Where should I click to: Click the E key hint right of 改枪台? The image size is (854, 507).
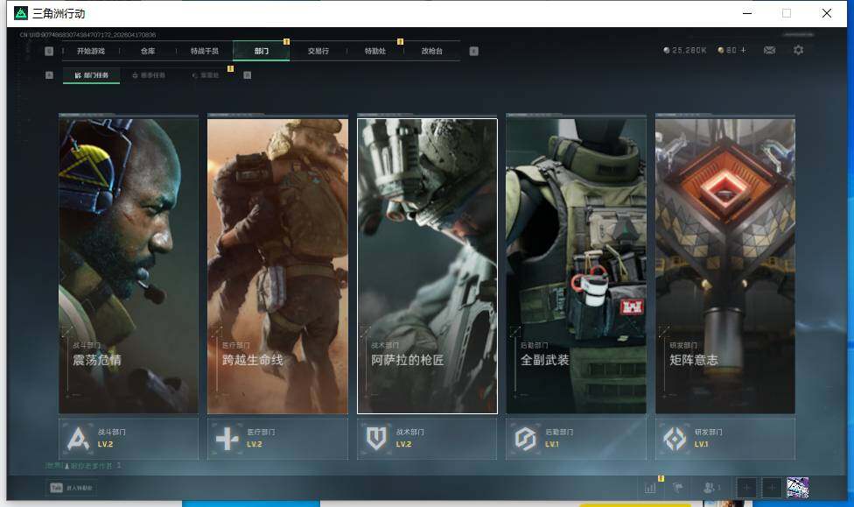click(474, 51)
